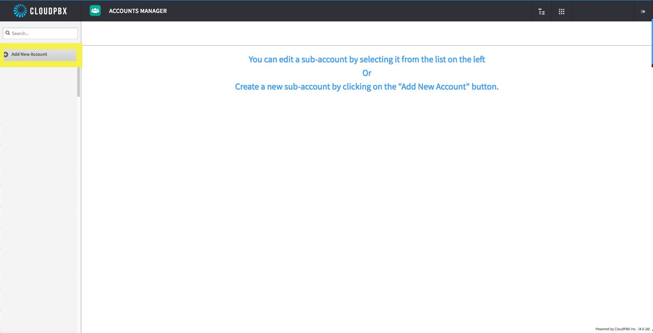Click the ACCOUNTS MANAGER title text
Image resolution: width=653 pixels, height=333 pixels.
[x=138, y=11]
